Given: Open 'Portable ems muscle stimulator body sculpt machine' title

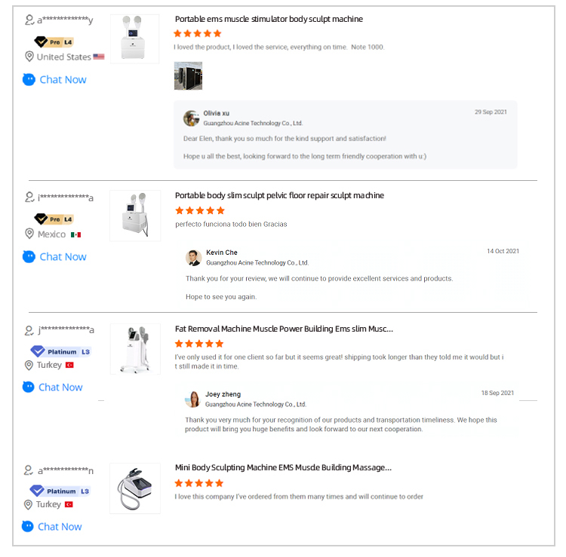Looking at the screenshot, I should [x=269, y=19].
